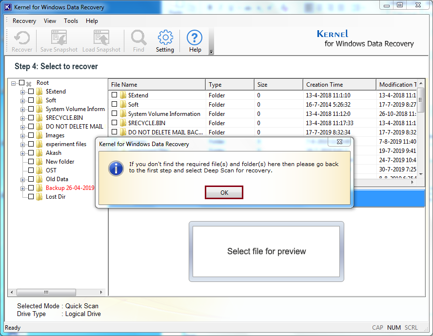Sort by Modification Time column header
The width and height of the screenshot is (433, 336).
(396, 85)
